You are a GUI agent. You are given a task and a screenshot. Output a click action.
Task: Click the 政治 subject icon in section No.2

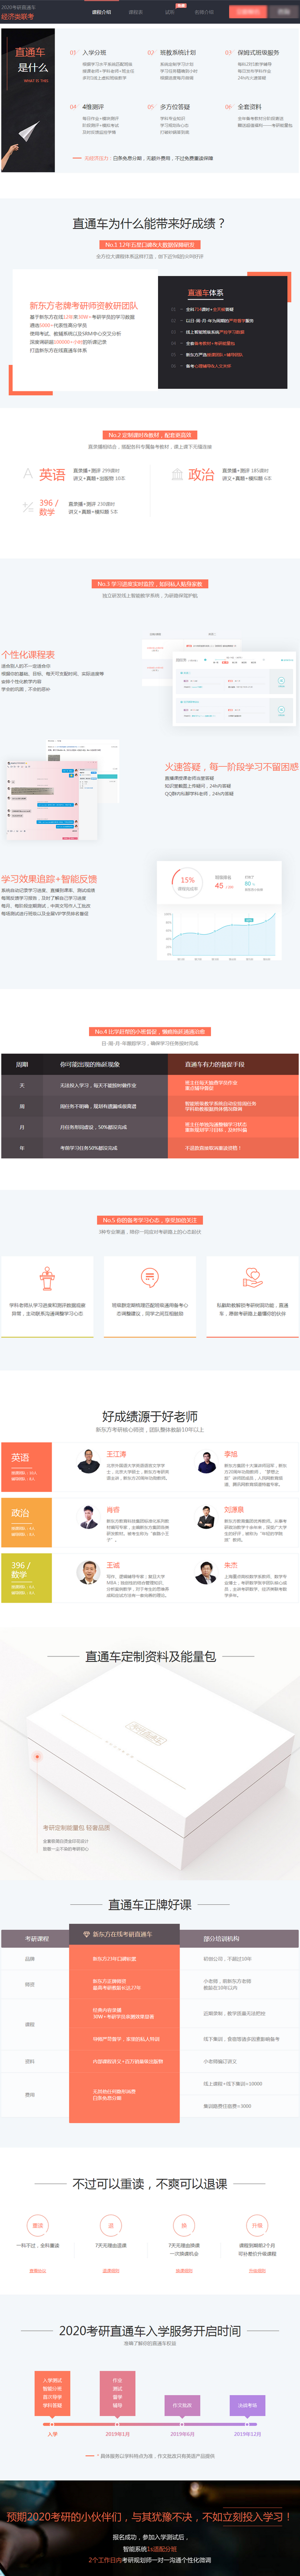tap(177, 474)
